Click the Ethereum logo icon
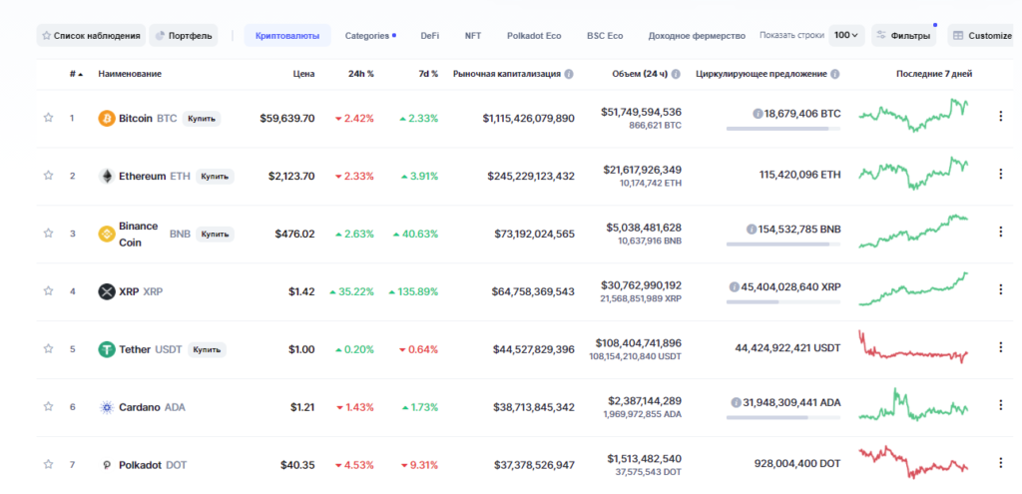This screenshot has width=1022, height=494. (106, 176)
